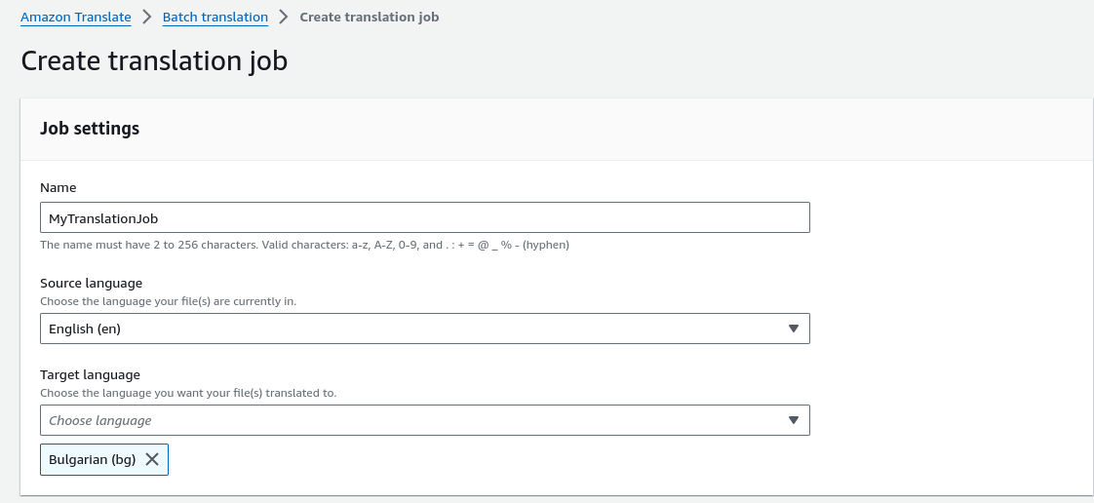The image size is (1094, 503).
Task: Click the Bulgarian (bg) token text
Action: (92, 460)
